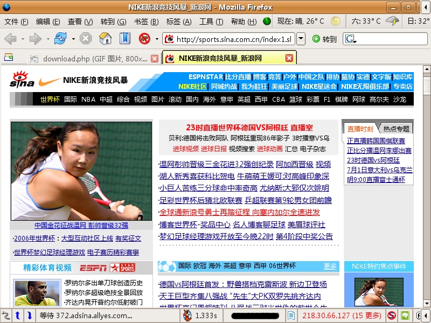431x323 pixels.
Task: Click the ESPN logo
Action: coord(93,268)
